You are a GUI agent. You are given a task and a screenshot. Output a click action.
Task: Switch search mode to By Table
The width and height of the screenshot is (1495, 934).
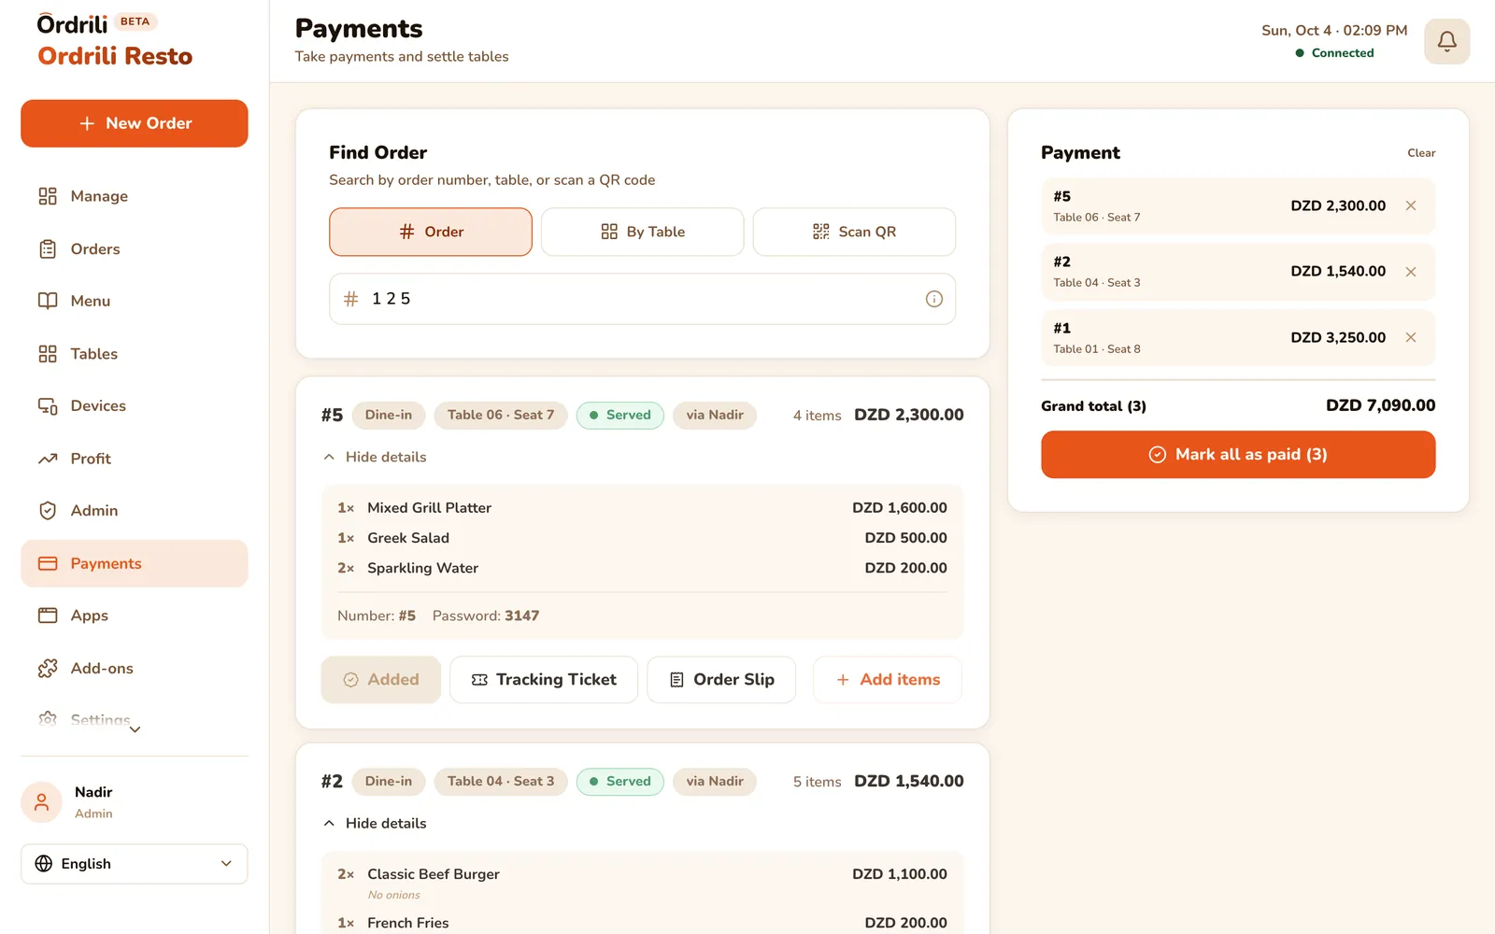pyautogui.click(x=643, y=232)
